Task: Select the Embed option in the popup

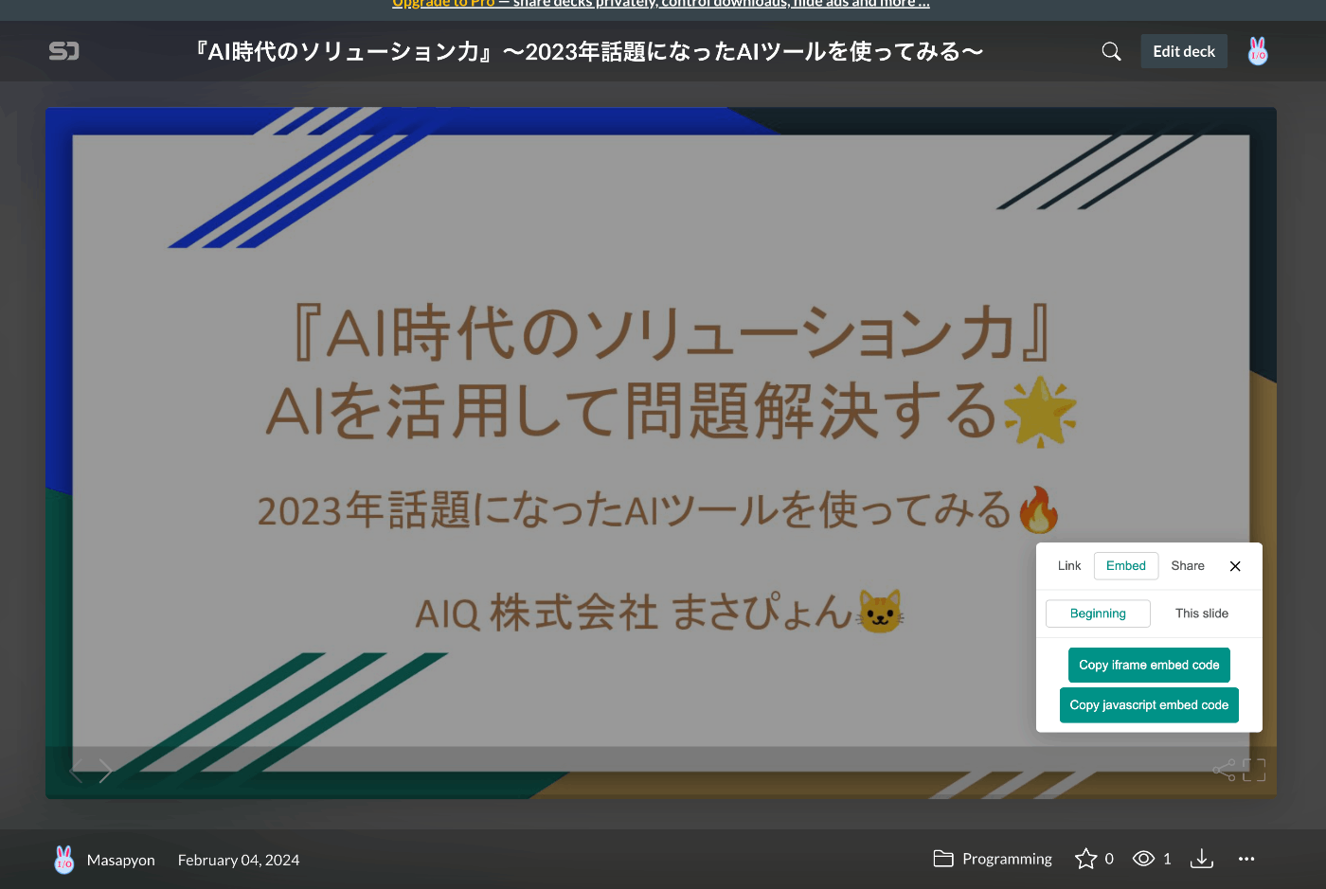Action: pos(1125,565)
